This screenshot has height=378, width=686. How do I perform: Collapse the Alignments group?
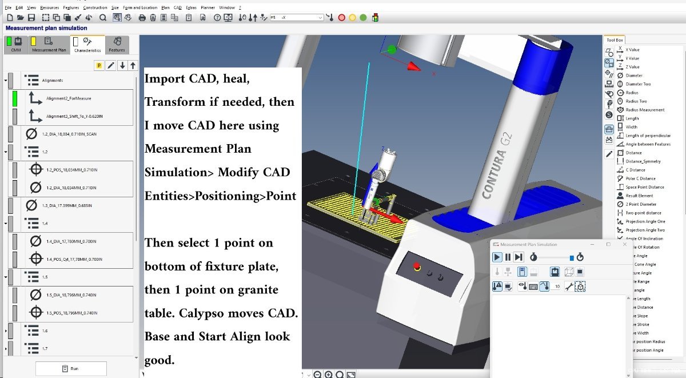pos(6,81)
